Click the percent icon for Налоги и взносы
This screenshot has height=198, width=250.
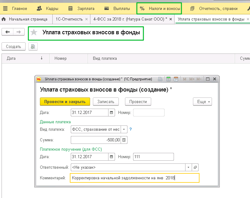coord(142,8)
